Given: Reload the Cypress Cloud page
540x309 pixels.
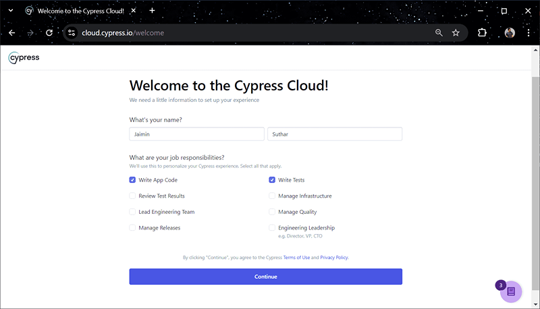Looking at the screenshot, I should click(49, 32).
